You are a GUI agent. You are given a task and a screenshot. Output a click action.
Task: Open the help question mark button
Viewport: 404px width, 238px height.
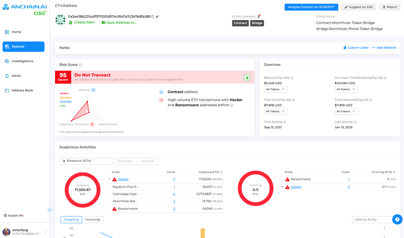[x=397, y=219]
